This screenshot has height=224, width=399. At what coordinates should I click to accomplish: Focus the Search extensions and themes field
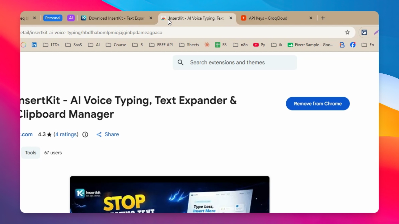pyautogui.click(x=235, y=63)
